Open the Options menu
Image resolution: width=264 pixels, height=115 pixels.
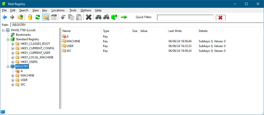[86, 10]
